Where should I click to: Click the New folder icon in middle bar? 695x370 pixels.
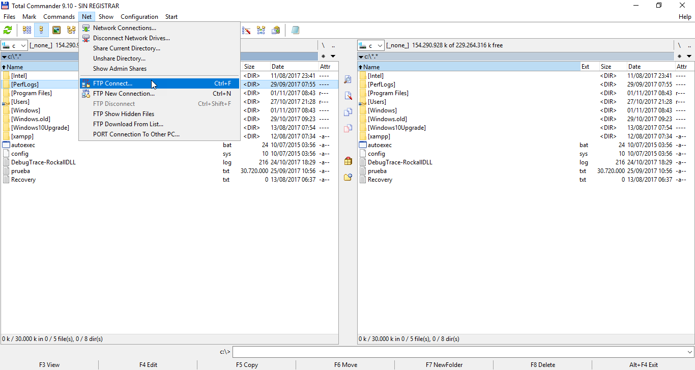tap(348, 177)
